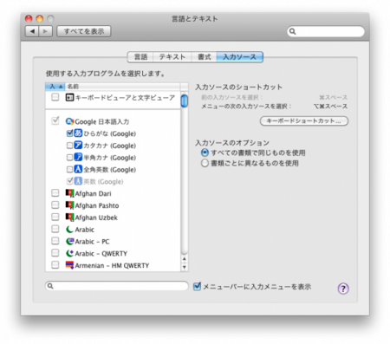Viewport: 390px width, 344px height.
Task: Enable キーボードビューアと文字ビューア checkbox
Action: [55, 97]
